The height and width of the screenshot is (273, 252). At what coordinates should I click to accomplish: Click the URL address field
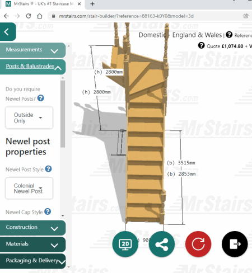tap(126, 16)
